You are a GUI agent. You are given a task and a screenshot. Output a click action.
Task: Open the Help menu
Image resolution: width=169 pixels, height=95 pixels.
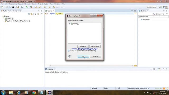click(x=63, y=4)
